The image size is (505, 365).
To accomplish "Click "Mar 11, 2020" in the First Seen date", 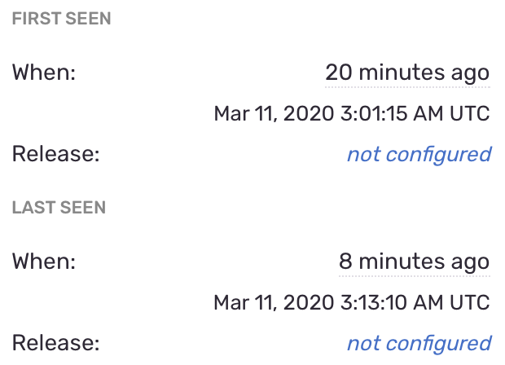I will pyautogui.click(x=271, y=113).
